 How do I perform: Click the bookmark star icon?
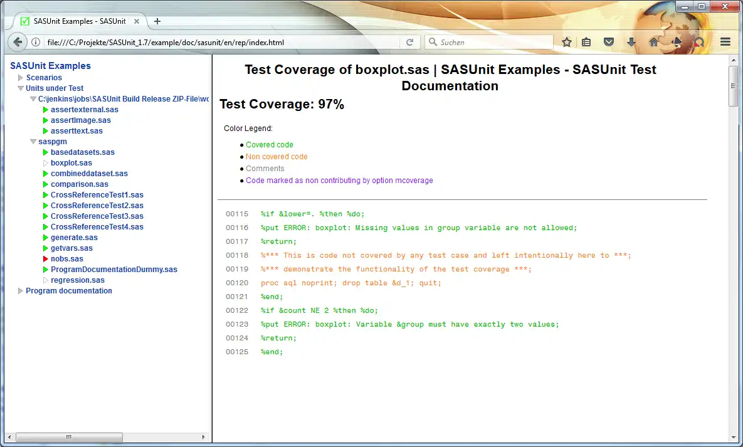[x=567, y=42]
